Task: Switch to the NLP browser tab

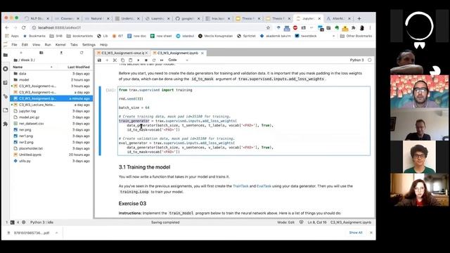Action: (x=37, y=18)
